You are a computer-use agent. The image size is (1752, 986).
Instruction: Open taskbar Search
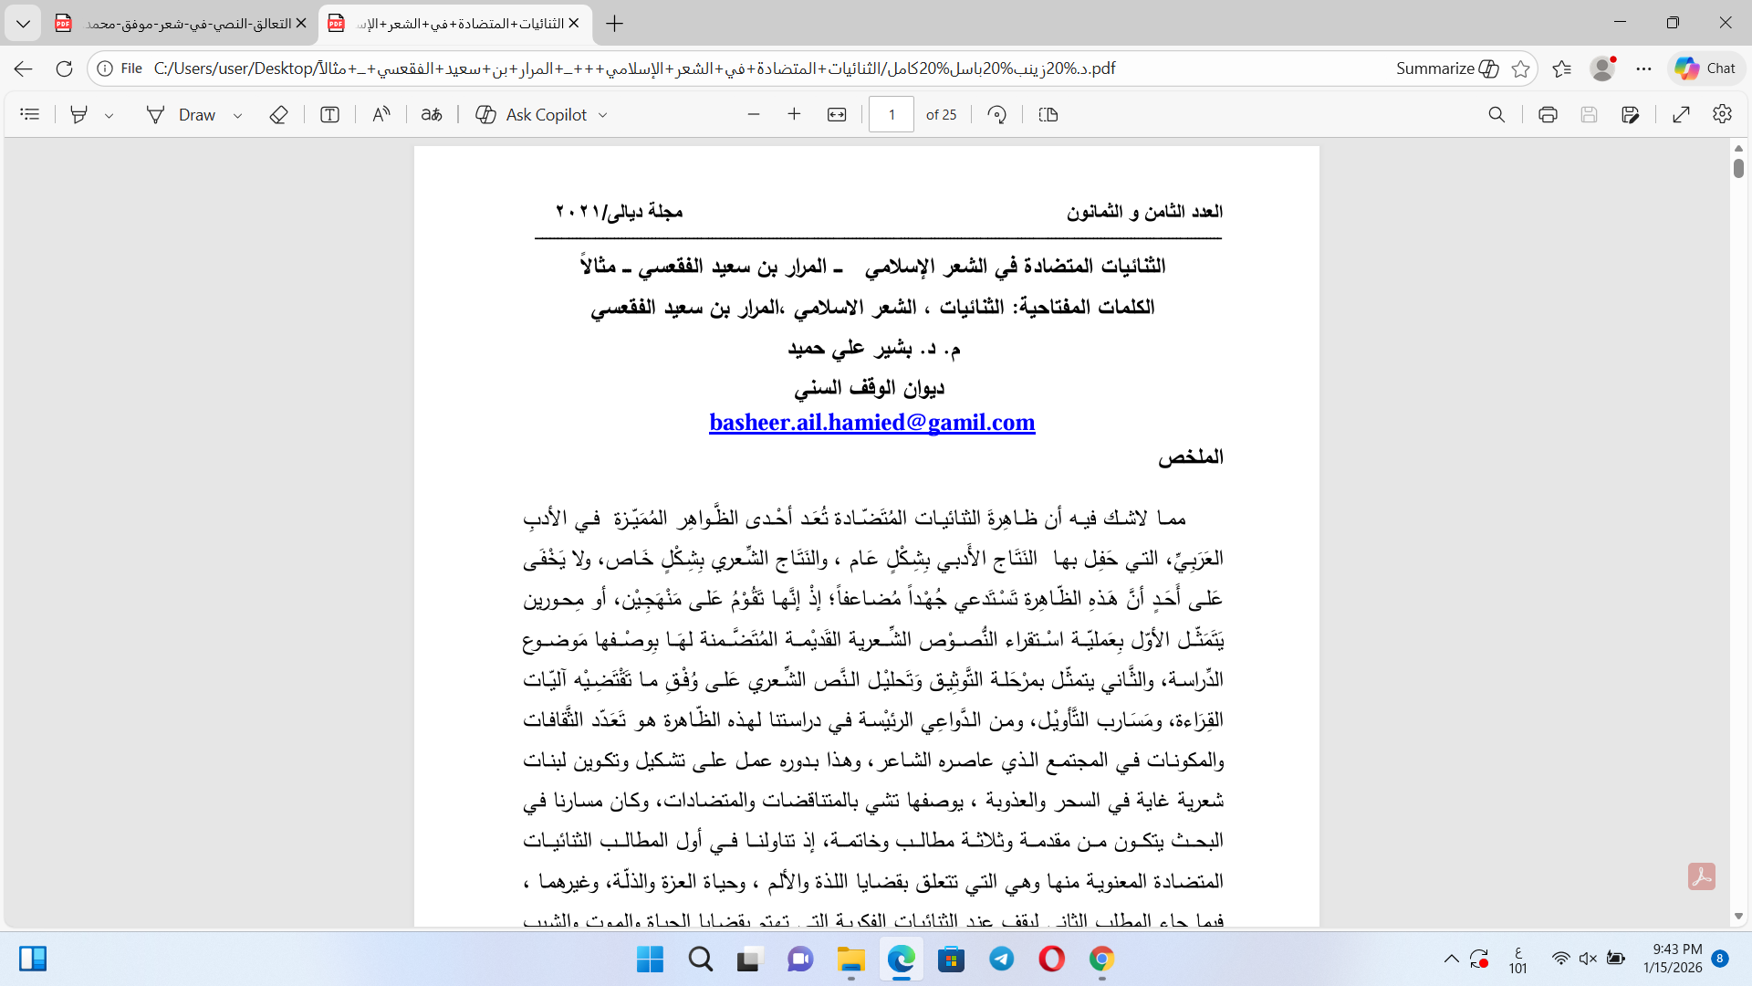(x=700, y=960)
